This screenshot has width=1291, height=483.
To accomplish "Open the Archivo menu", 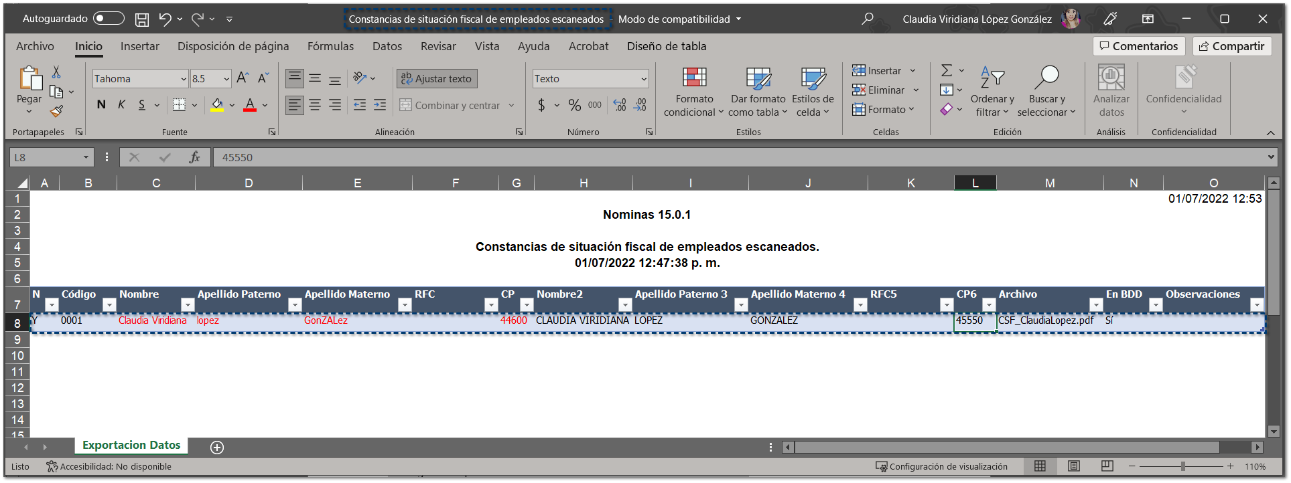I will (x=35, y=46).
